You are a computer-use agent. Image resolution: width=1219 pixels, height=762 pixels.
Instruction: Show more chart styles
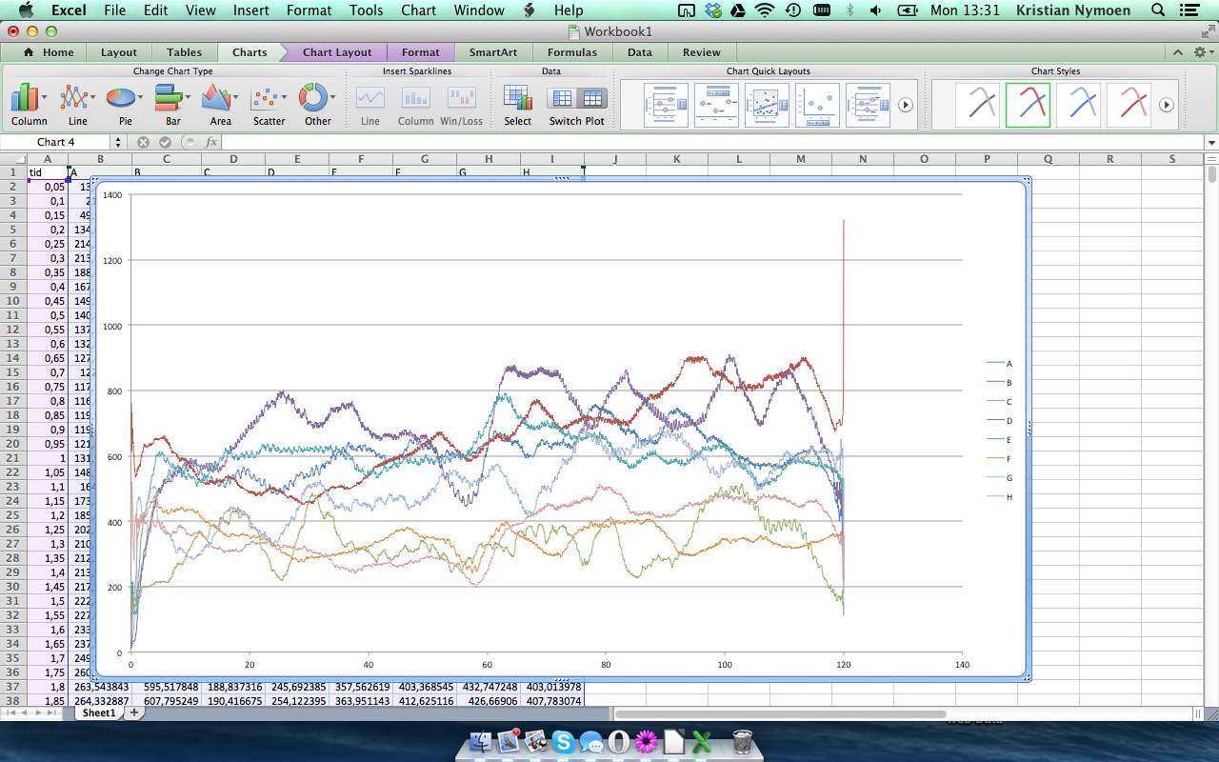click(1167, 105)
